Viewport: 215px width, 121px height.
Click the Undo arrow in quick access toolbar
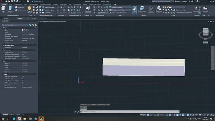tap(20, 1)
